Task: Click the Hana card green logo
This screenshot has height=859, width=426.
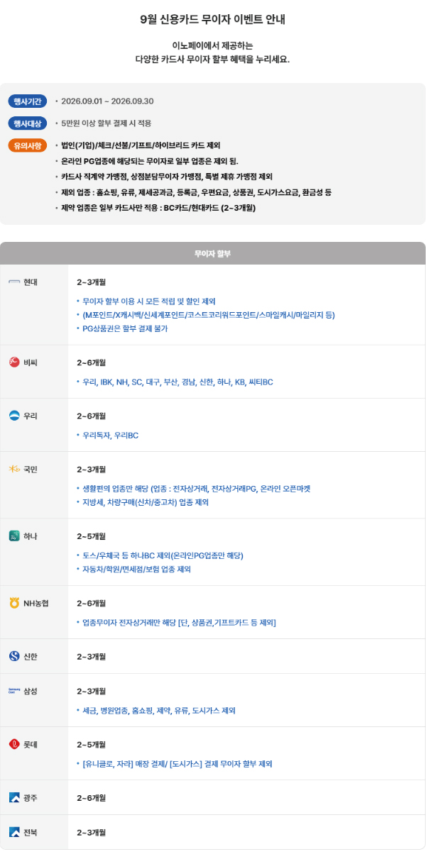Action: [x=14, y=536]
